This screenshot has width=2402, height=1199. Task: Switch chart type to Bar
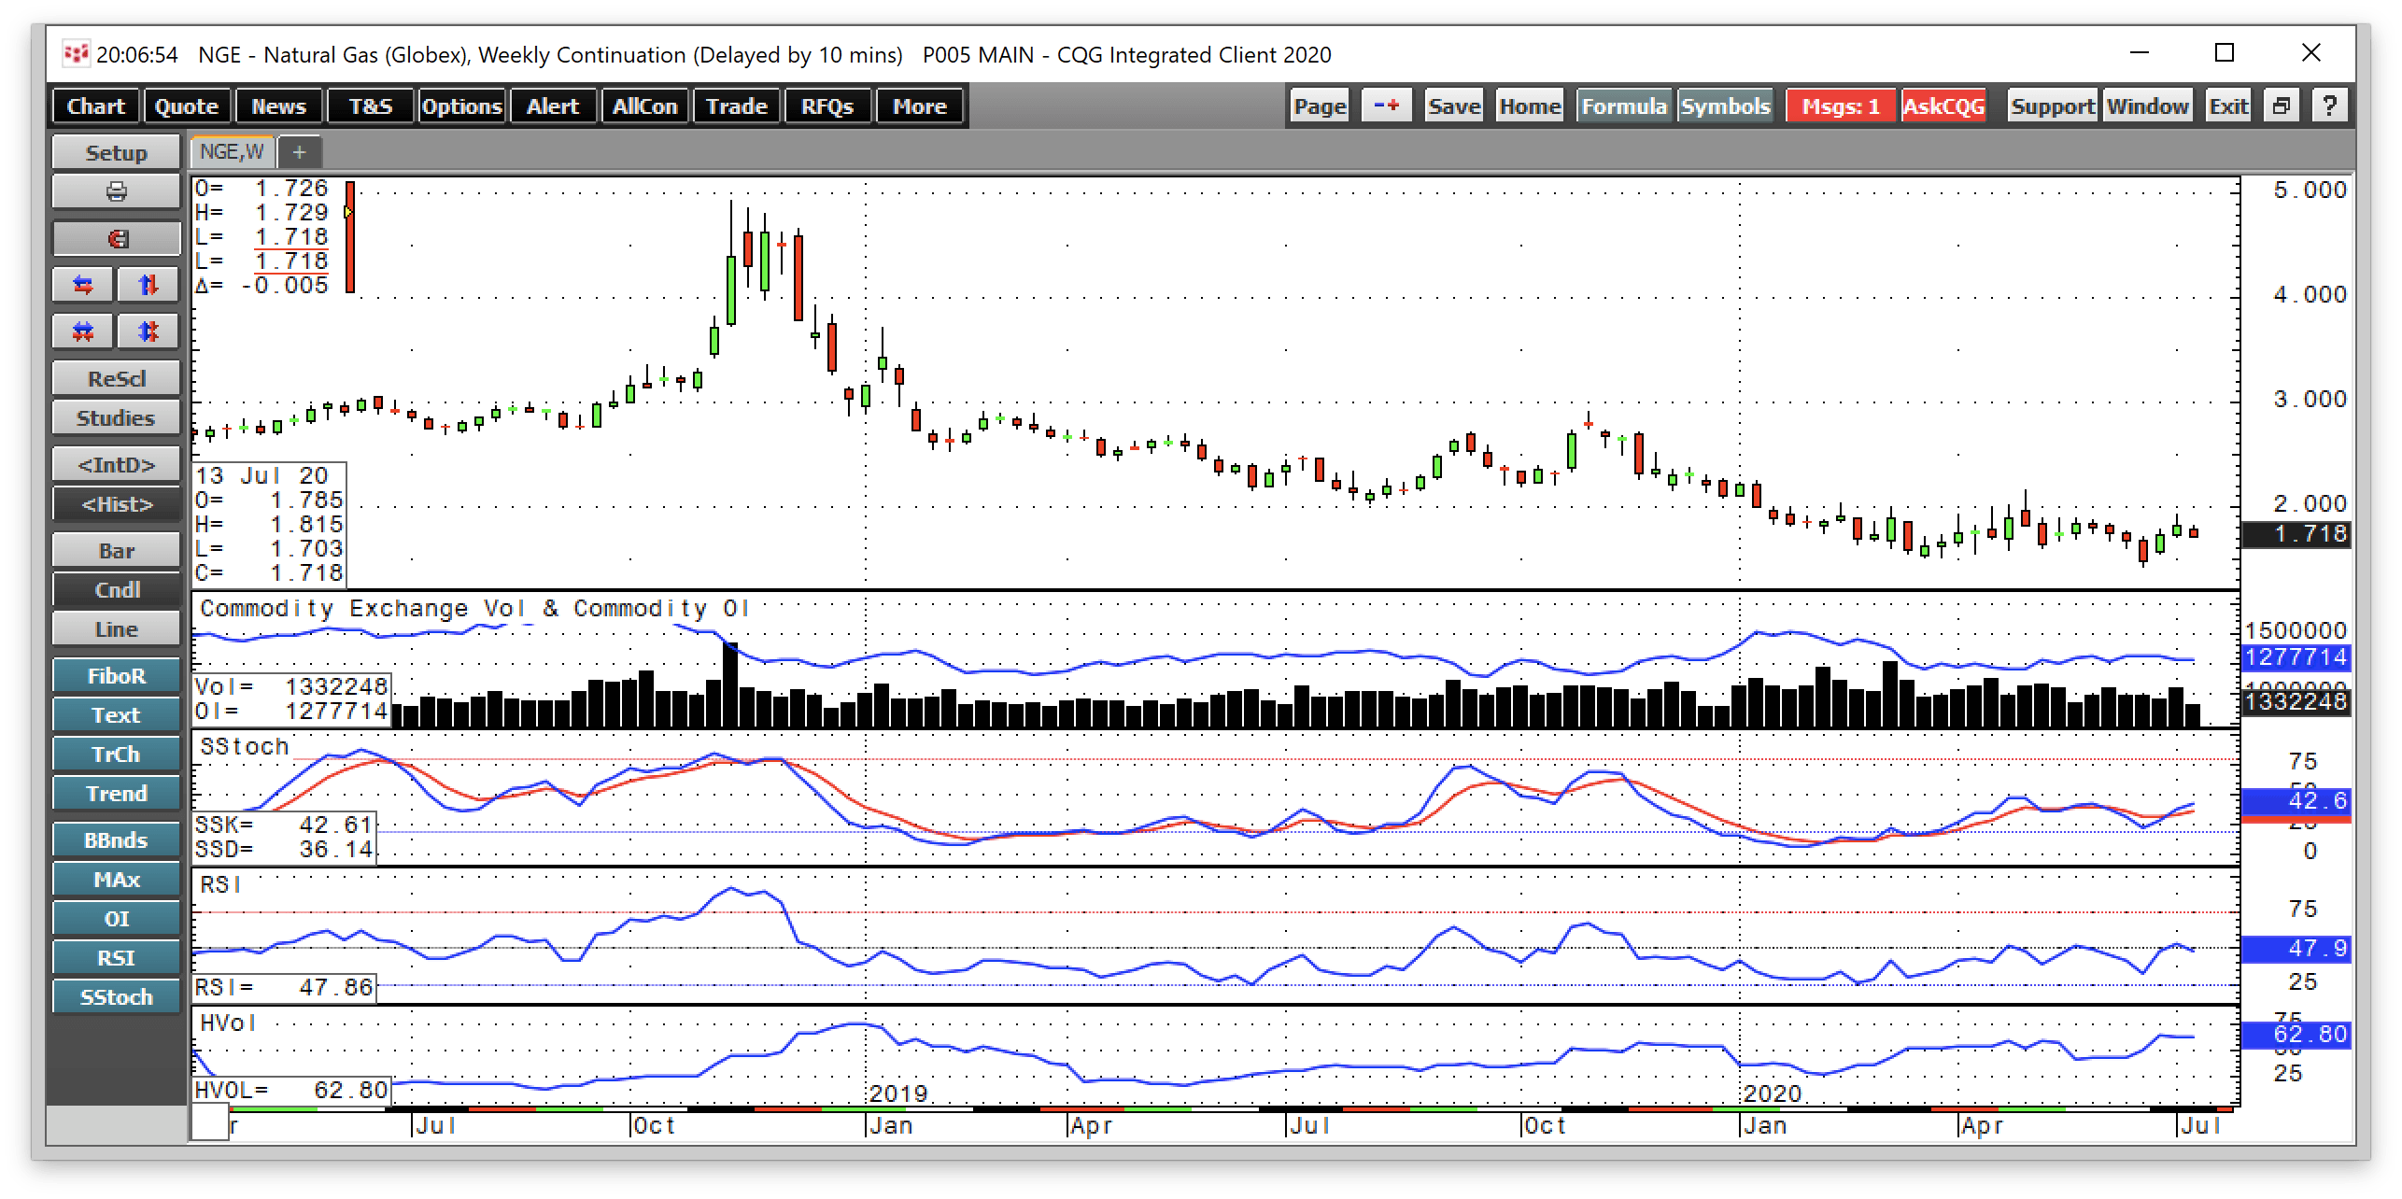pyautogui.click(x=116, y=550)
